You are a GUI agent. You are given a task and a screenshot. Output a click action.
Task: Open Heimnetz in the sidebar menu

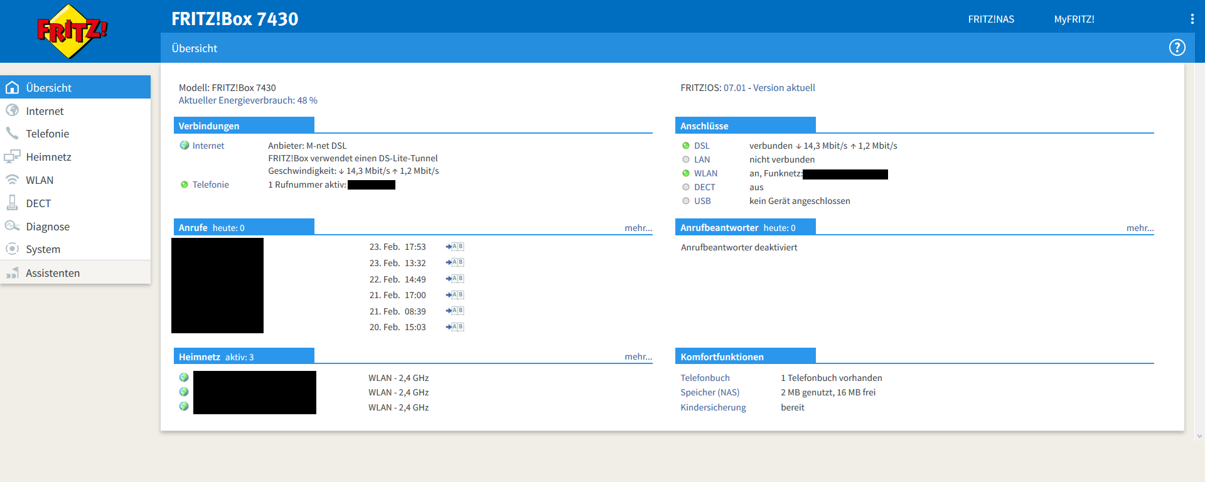pyautogui.click(x=75, y=157)
